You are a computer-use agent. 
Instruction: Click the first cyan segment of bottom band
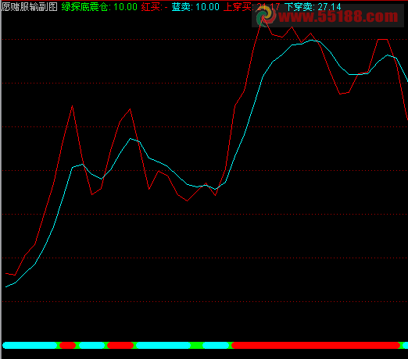coord(30,346)
